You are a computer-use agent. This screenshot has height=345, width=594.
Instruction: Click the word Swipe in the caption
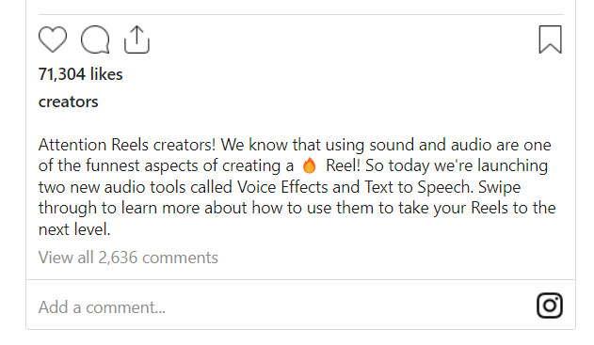coord(499,187)
